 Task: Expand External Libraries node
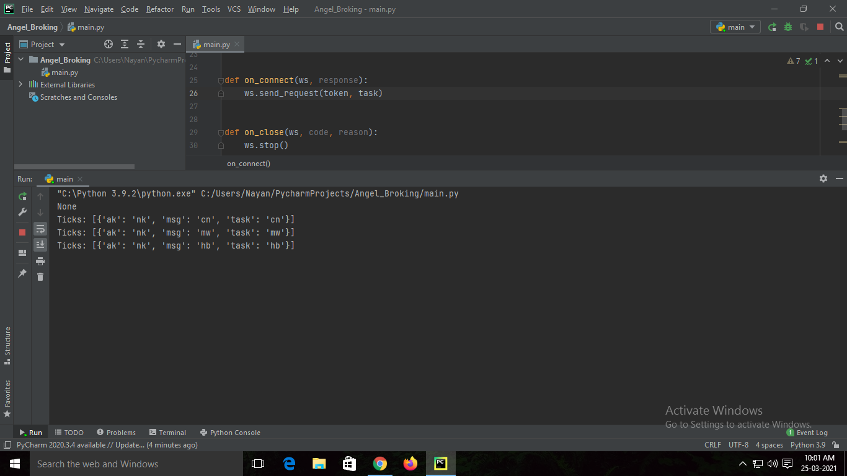tap(21, 84)
